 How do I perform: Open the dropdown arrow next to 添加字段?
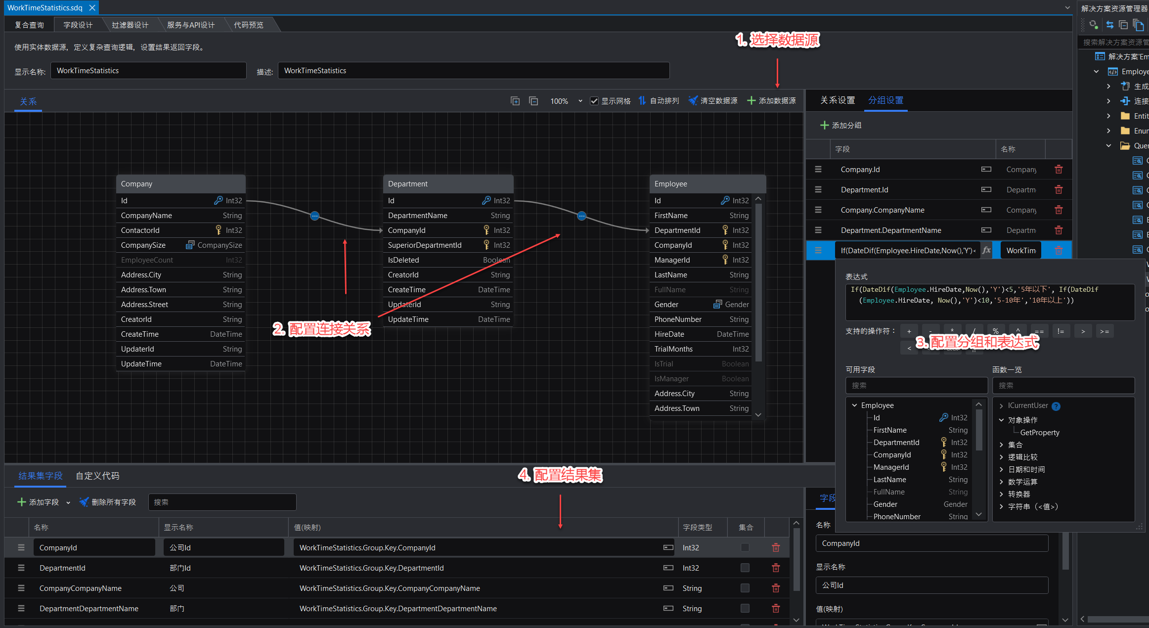tap(68, 502)
